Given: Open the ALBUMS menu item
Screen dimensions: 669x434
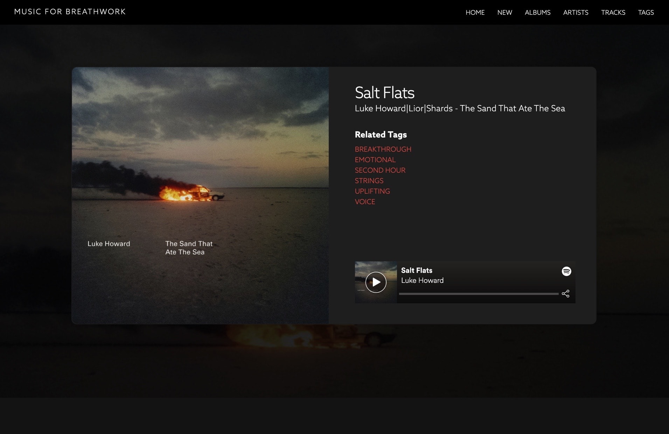Looking at the screenshot, I should pos(538,13).
